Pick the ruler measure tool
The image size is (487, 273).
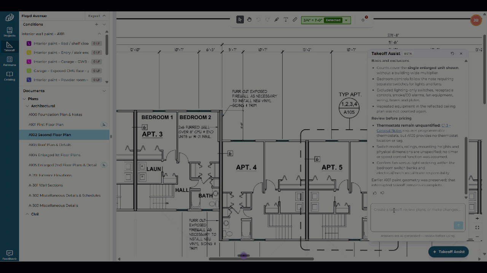[295, 20]
